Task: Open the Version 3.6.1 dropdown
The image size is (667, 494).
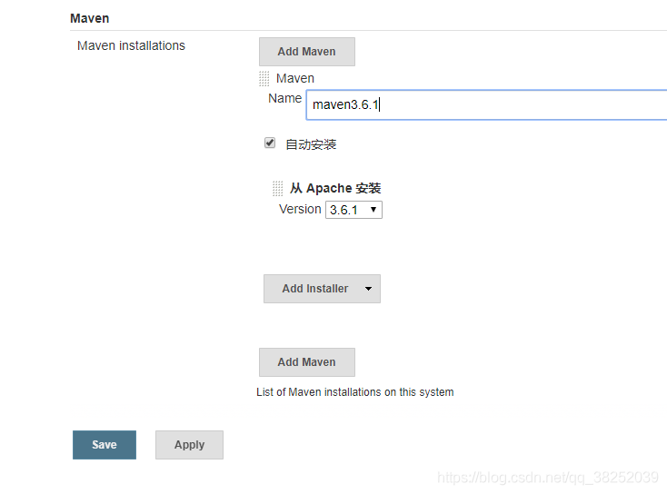Action: point(353,210)
